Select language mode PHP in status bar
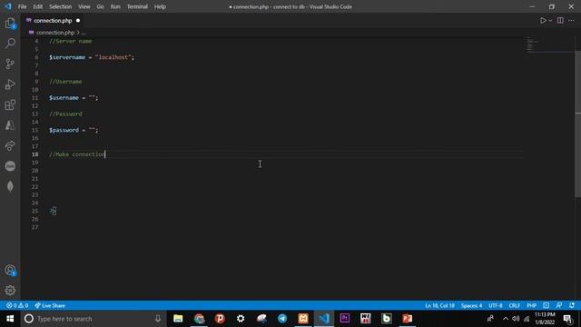Screen dimensions: 581x327 coord(532,305)
